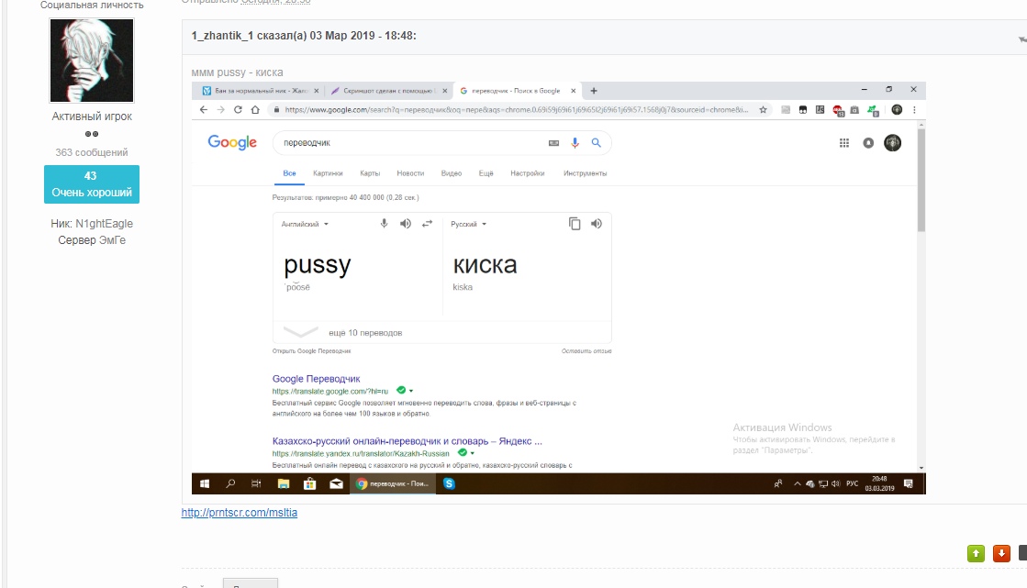This screenshot has height=588, width=1027.
Task: Click the Chrome 'переводчик' taskbar button
Action: coord(392,484)
